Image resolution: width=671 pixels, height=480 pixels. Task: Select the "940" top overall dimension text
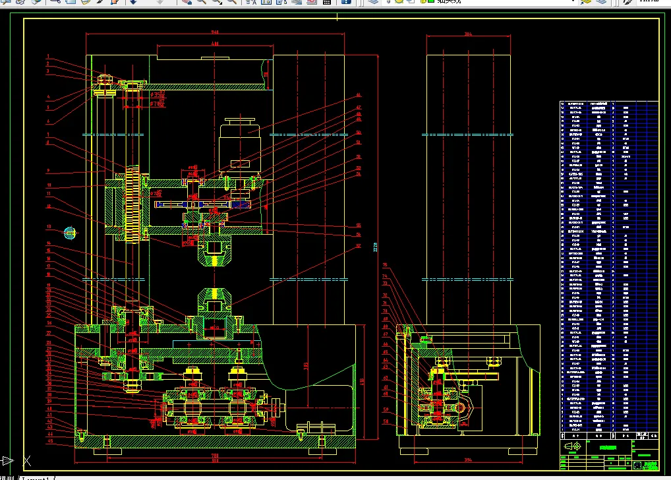(215, 32)
